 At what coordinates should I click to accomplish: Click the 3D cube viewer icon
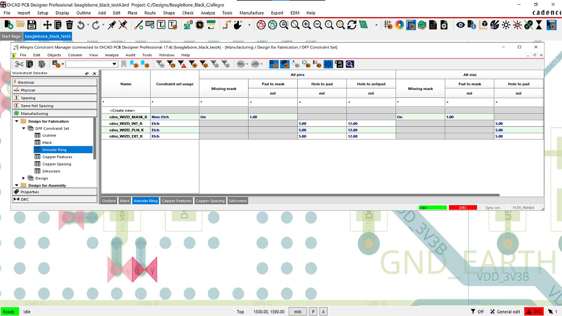484,25
